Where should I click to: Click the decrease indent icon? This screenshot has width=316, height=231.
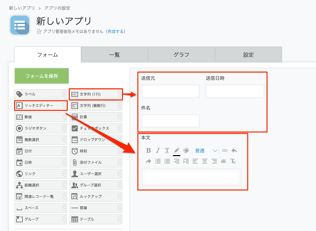click(x=186, y=161)
